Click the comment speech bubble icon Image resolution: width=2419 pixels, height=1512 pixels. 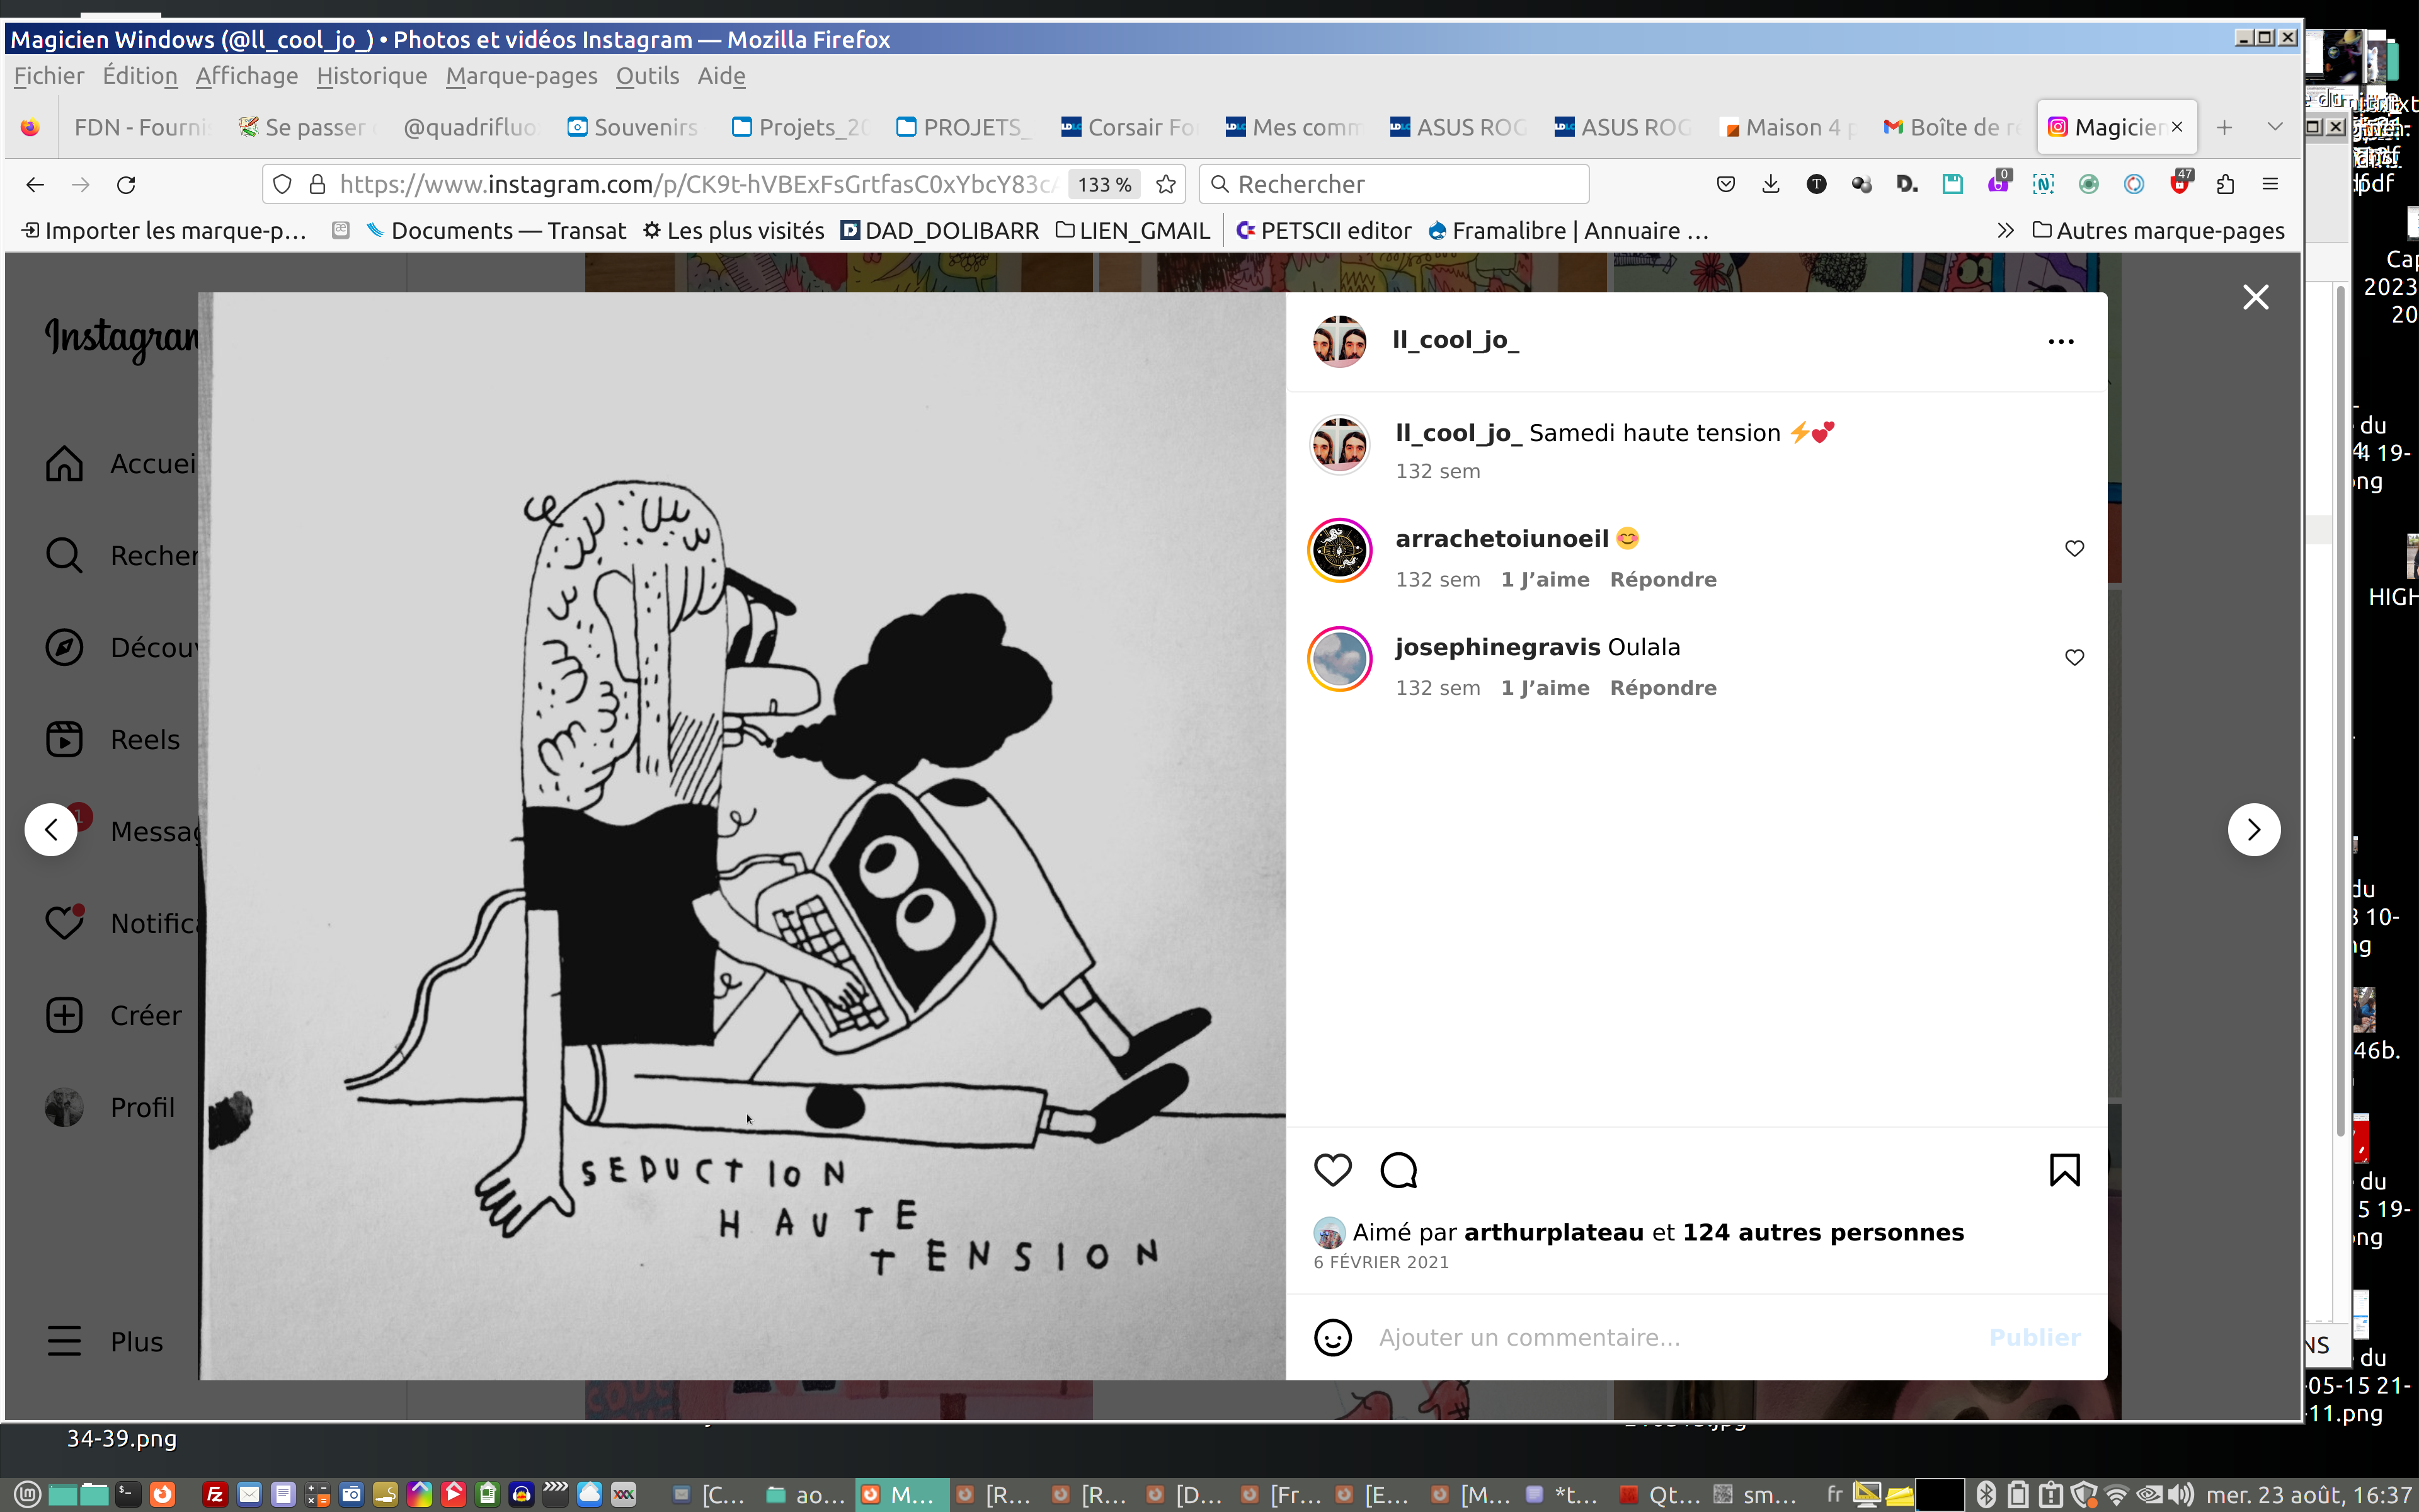(x=1398, y=1169)
